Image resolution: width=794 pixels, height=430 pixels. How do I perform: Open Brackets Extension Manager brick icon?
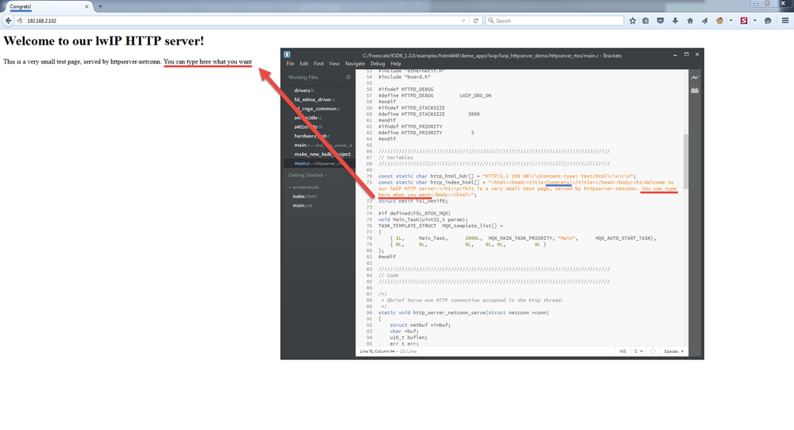click(x=695, y=90)
